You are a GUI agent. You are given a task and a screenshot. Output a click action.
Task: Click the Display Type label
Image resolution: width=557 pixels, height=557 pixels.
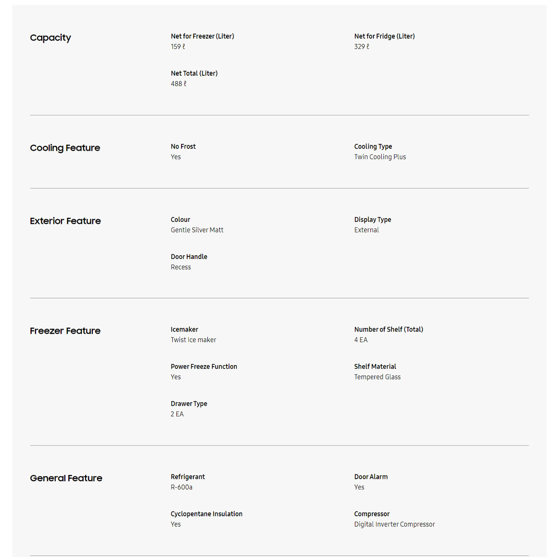(372, 220)
